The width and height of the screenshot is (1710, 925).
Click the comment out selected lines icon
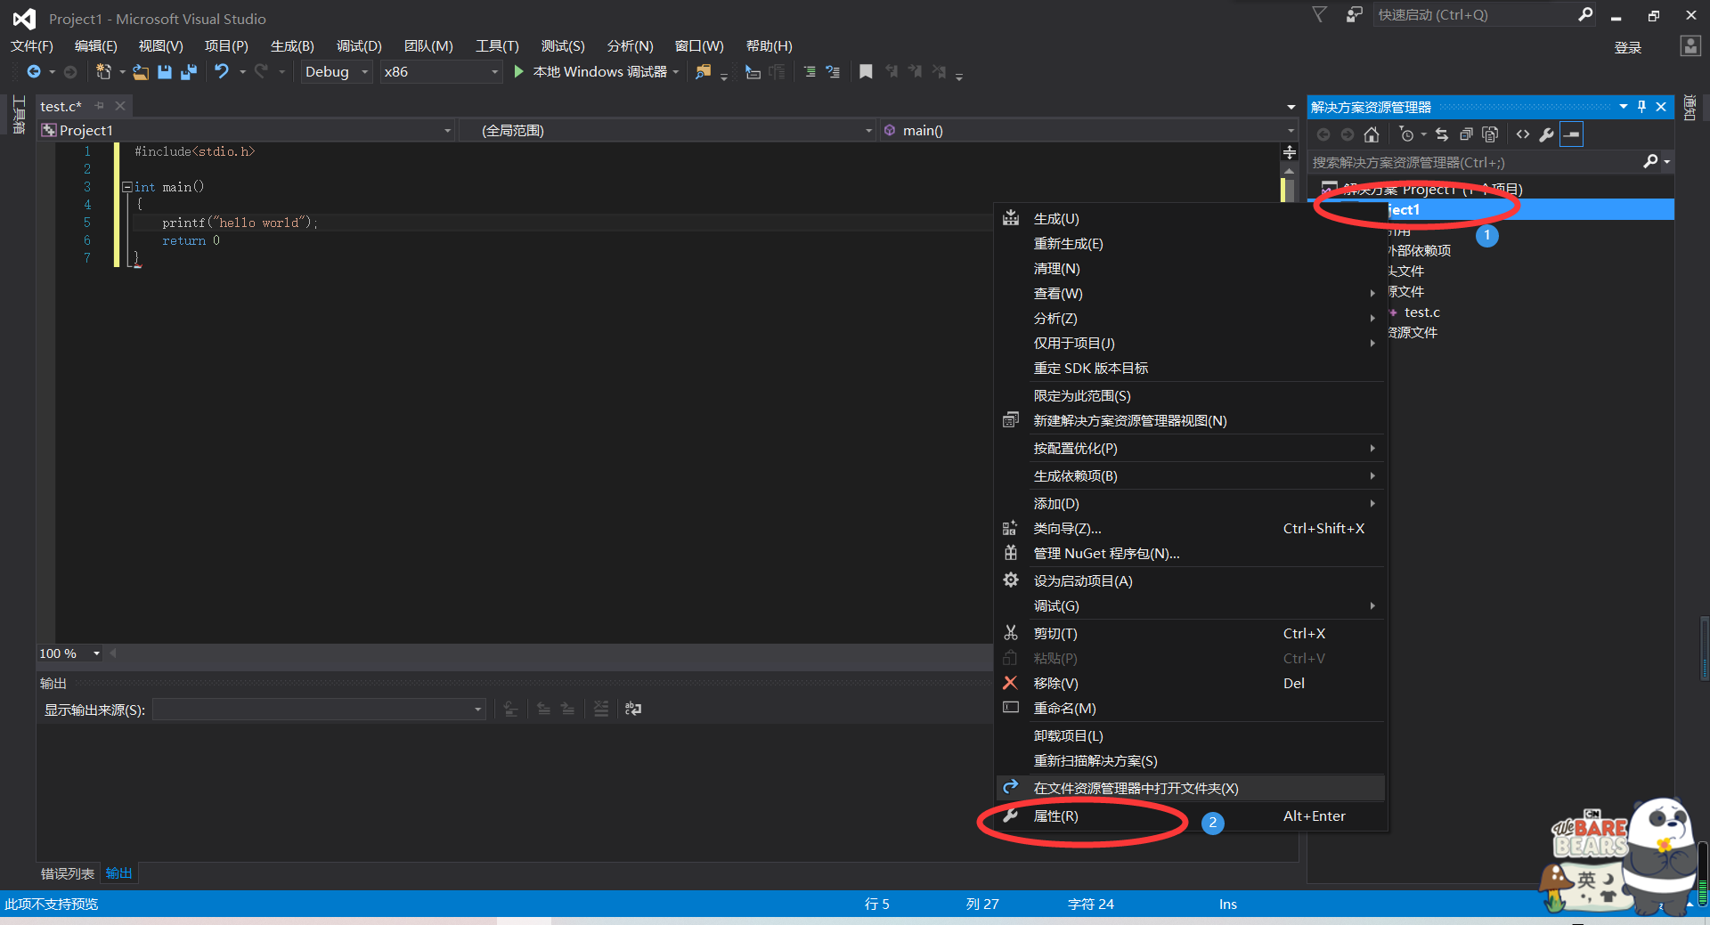(x=810, y=72)
